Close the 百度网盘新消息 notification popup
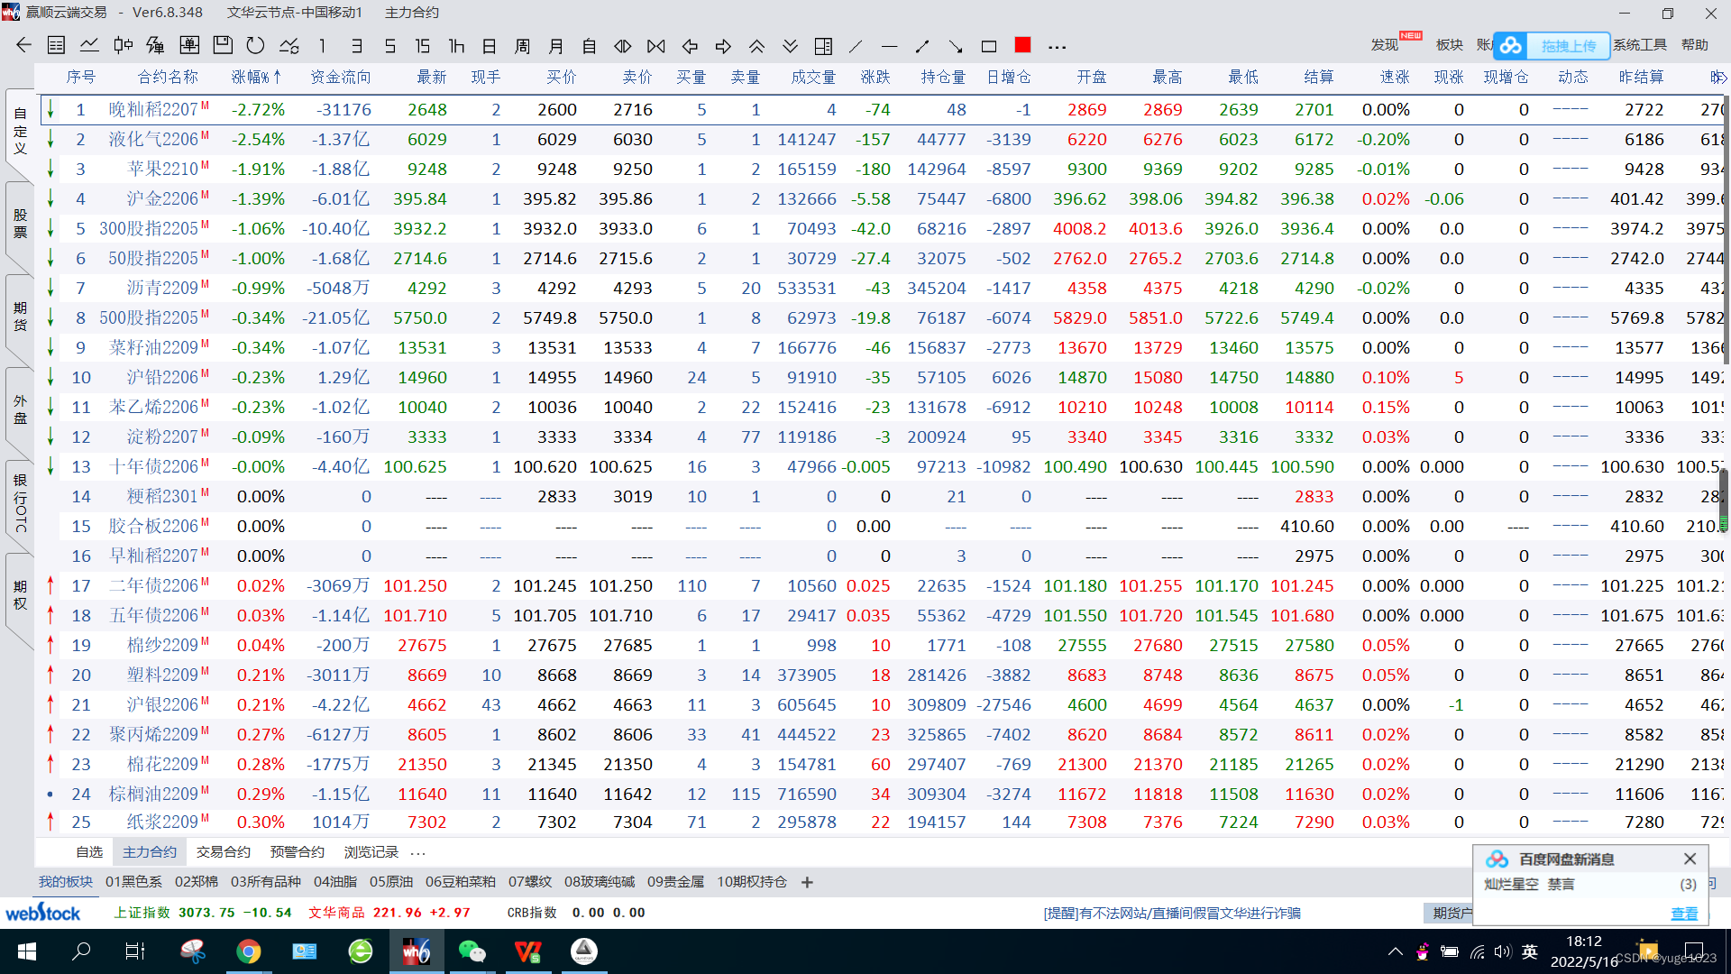Image resolution: width=1731 pixels, height=974 pixels. click(x=1690, y=859)
